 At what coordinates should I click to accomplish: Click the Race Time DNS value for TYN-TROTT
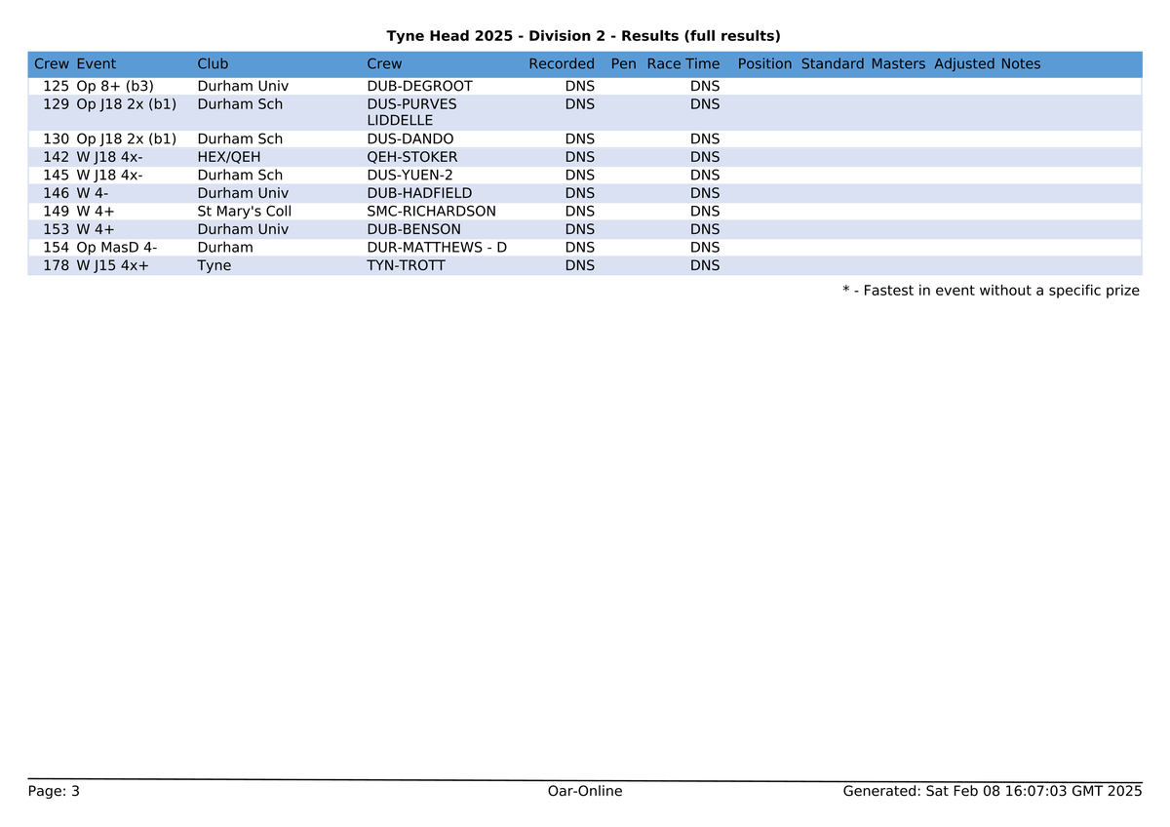tap(705, 265)
